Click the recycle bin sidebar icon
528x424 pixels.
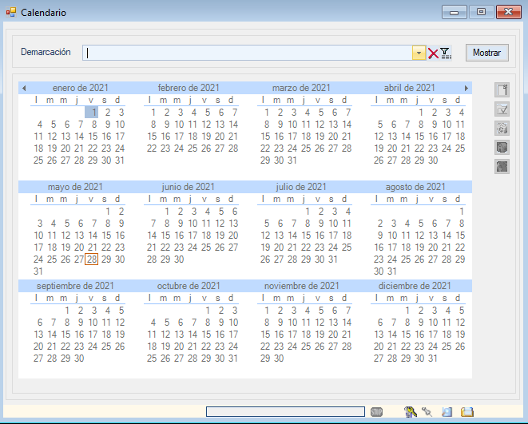click(x=502, y=129)
